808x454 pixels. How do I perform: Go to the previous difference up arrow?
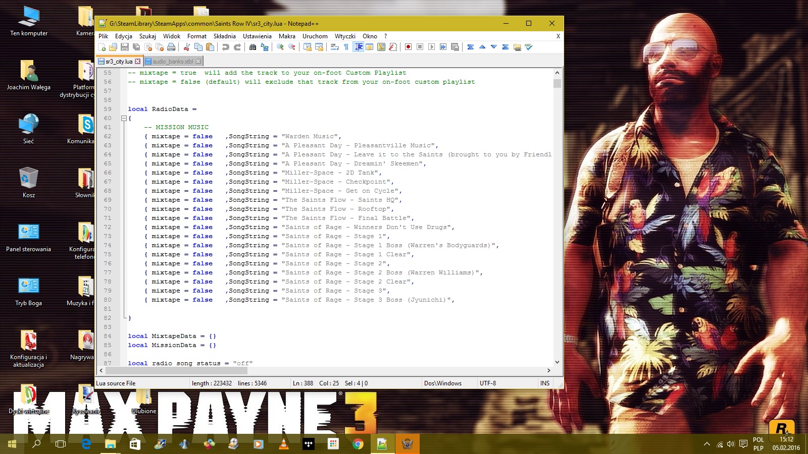482,47
